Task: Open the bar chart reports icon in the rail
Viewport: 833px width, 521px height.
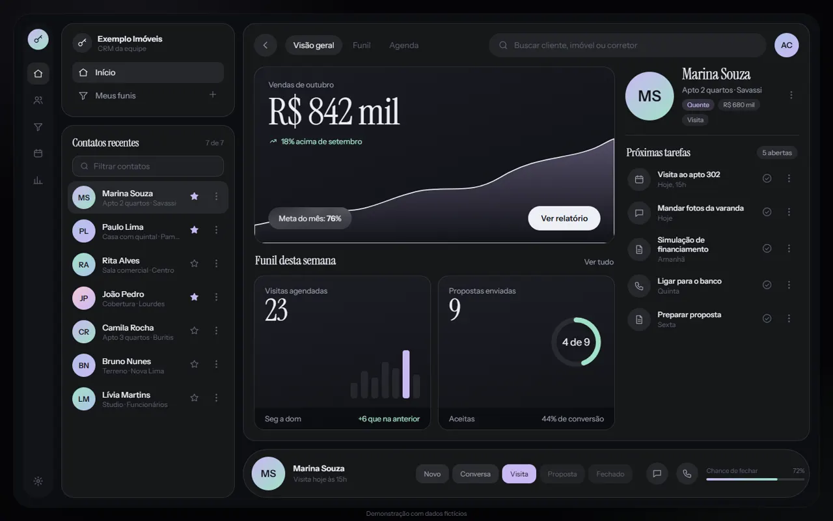Action: click(x=38, y=180)
